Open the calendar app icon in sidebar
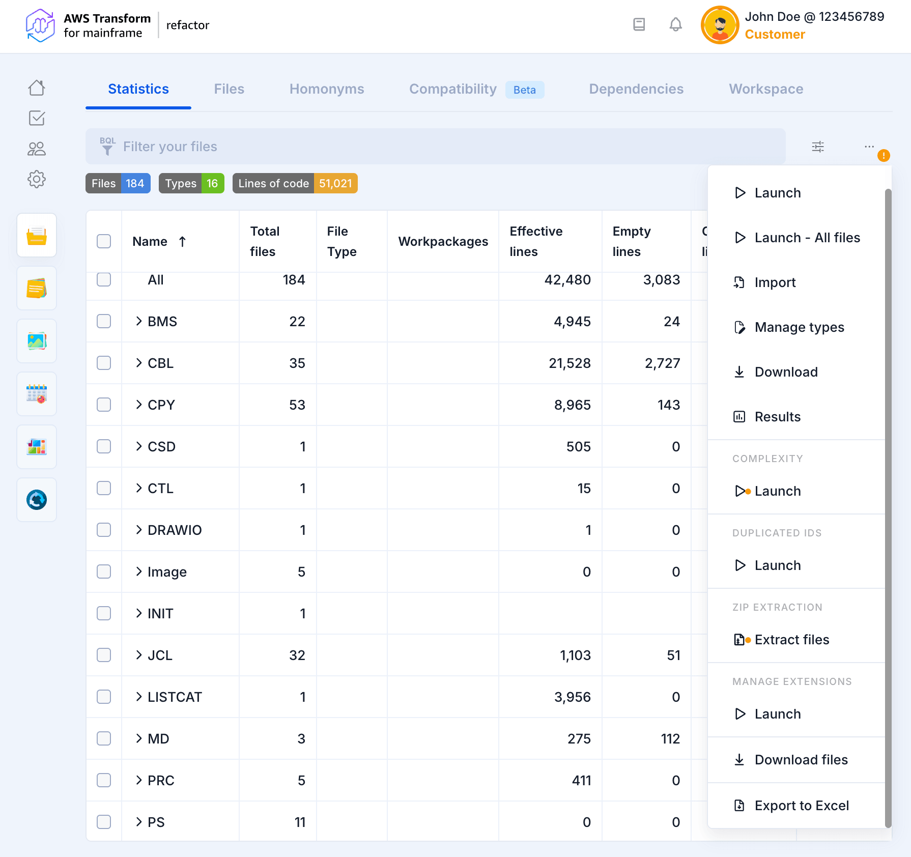The width and height of the screenshot is (911, 857). pos(37,394)
